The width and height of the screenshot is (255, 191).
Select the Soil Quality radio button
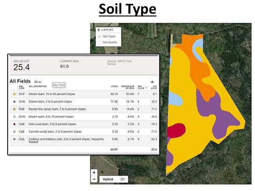[99, 42]
